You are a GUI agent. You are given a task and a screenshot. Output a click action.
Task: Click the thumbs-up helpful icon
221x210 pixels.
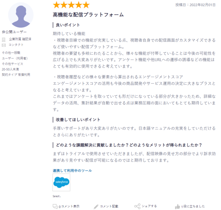coord(178,207)
